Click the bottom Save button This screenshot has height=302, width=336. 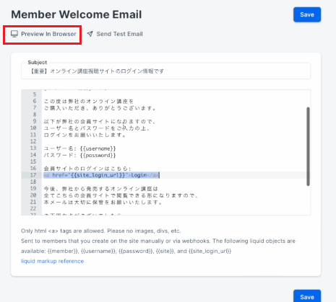tap(307, 296)
